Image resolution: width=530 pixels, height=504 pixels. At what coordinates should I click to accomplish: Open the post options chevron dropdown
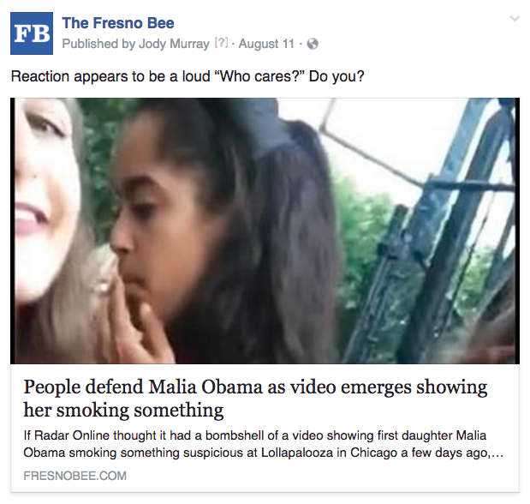515,19
